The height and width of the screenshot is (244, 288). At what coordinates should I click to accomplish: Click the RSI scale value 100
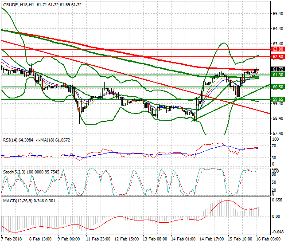tap(275, 139)
